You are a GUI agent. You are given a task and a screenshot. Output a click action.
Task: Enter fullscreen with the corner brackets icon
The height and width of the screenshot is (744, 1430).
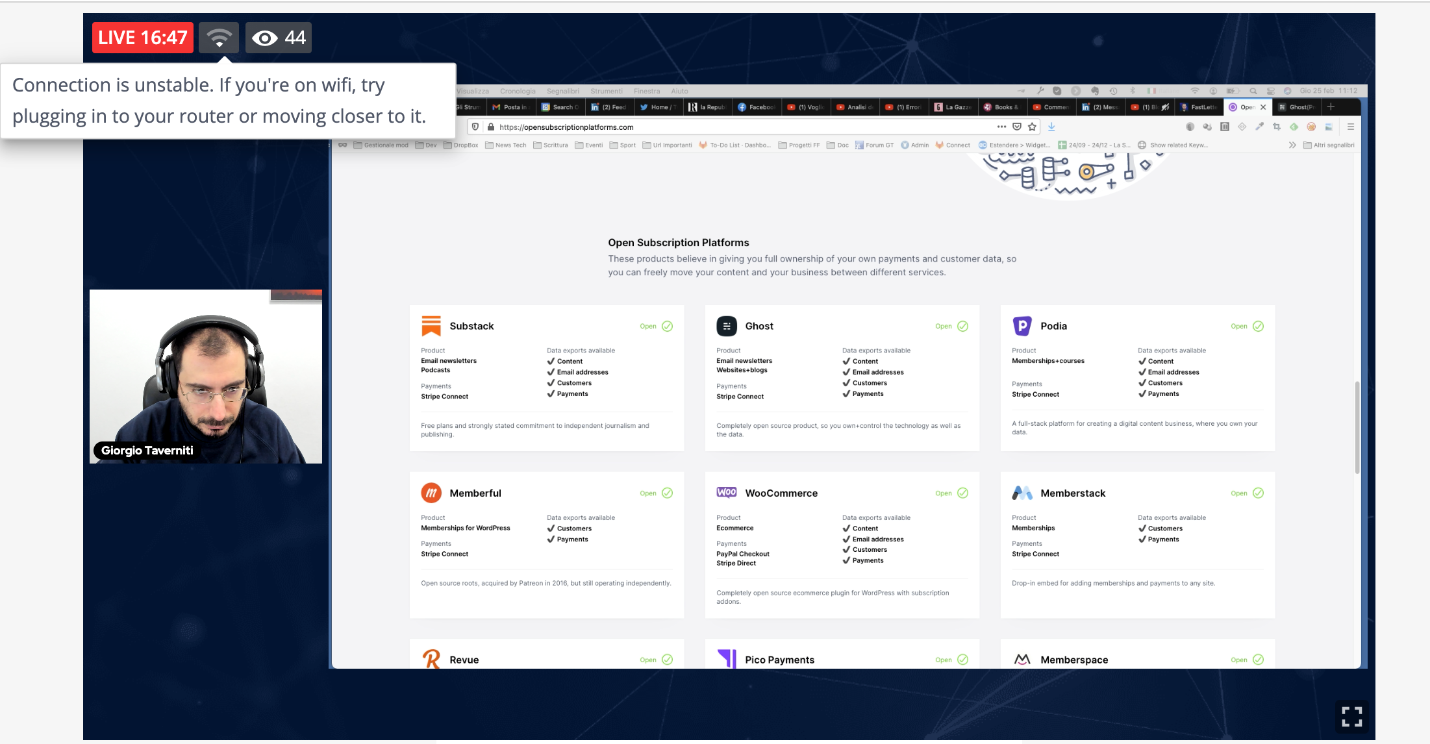click(1351, 717)
